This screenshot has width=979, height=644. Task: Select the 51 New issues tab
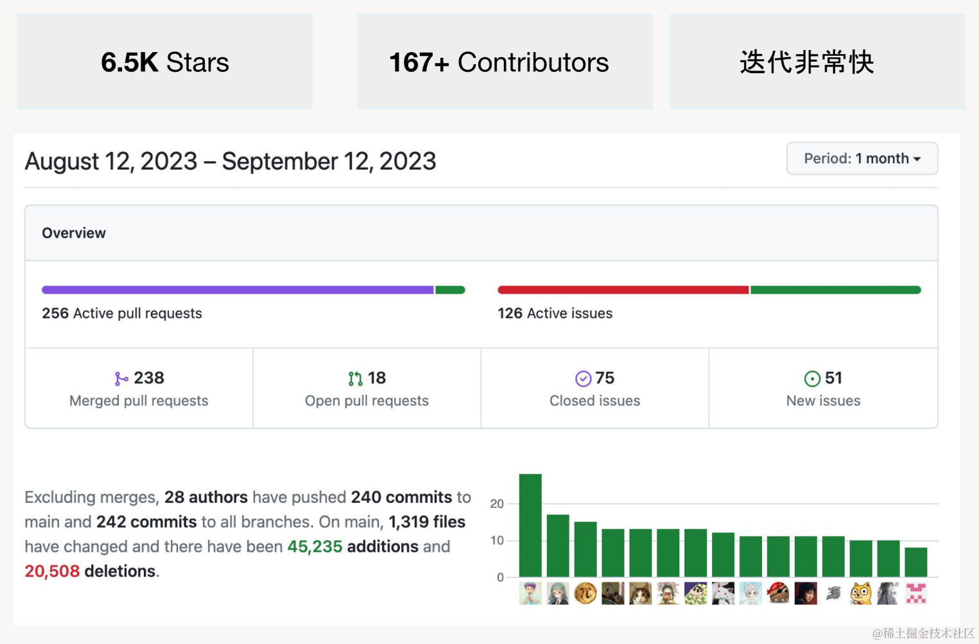(x=823, y=388)
